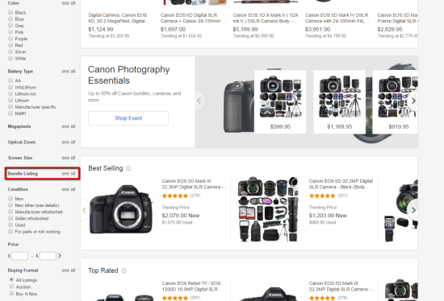
Task: Tick the Gray color checkbox
Action: (x=10, y=26)
